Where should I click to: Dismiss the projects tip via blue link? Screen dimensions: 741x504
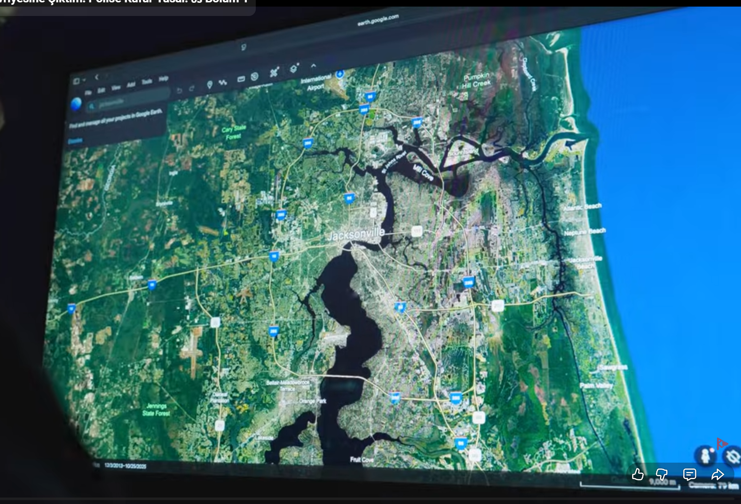75,141
